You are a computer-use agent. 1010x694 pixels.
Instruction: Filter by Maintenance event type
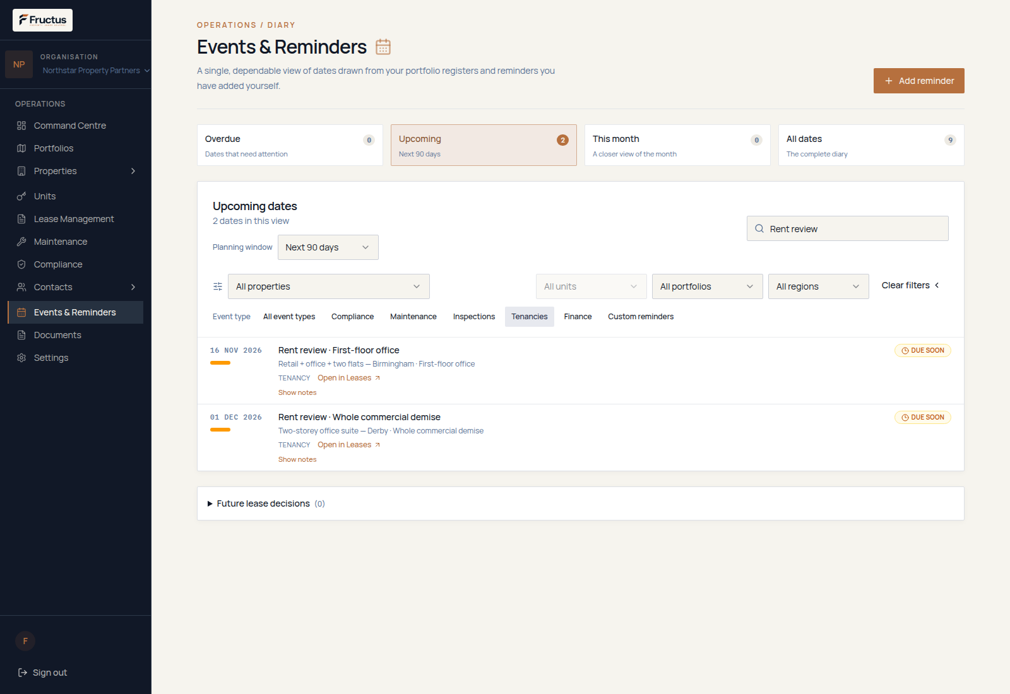(413, 317)
